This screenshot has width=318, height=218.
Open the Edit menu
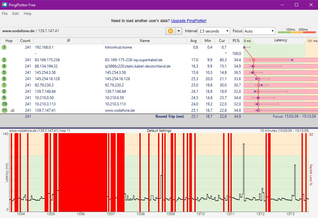(15, 14)
